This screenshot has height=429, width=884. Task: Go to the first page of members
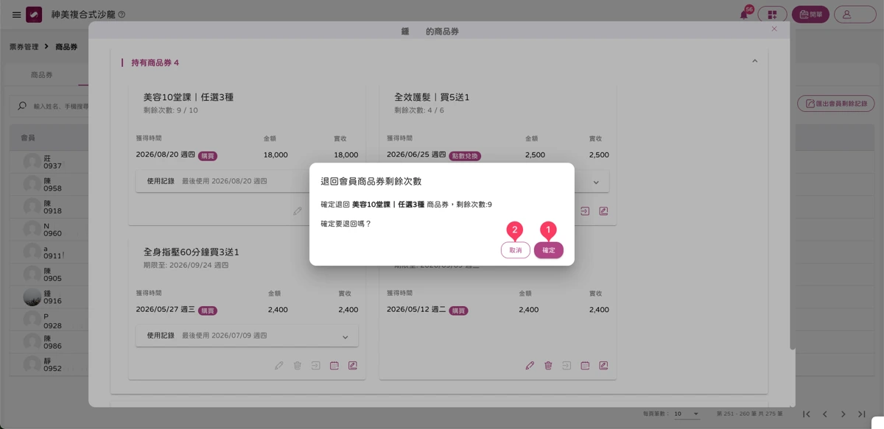[x=807, y=414]
